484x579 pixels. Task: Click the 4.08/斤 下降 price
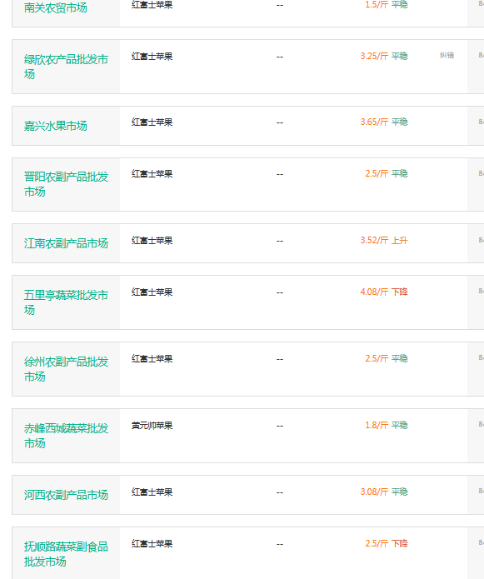[384, 292]
